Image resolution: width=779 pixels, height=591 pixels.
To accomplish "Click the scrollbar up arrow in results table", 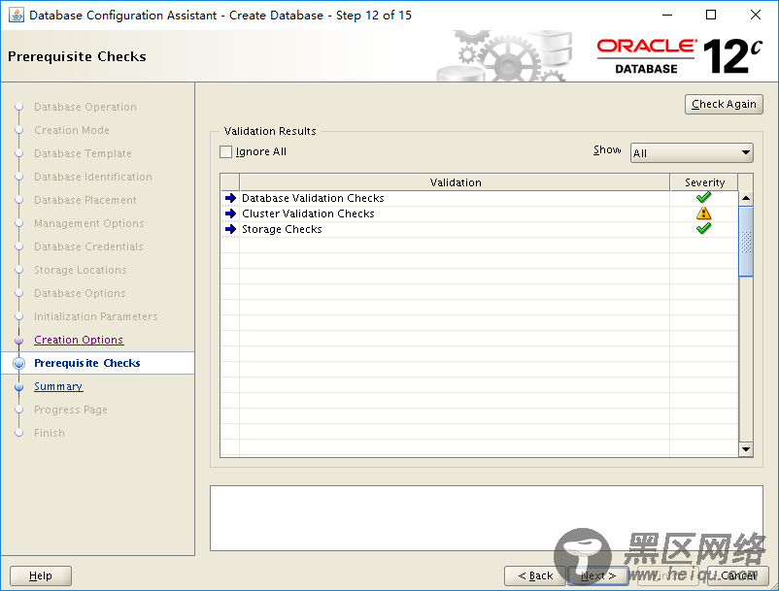I will 746,198.
